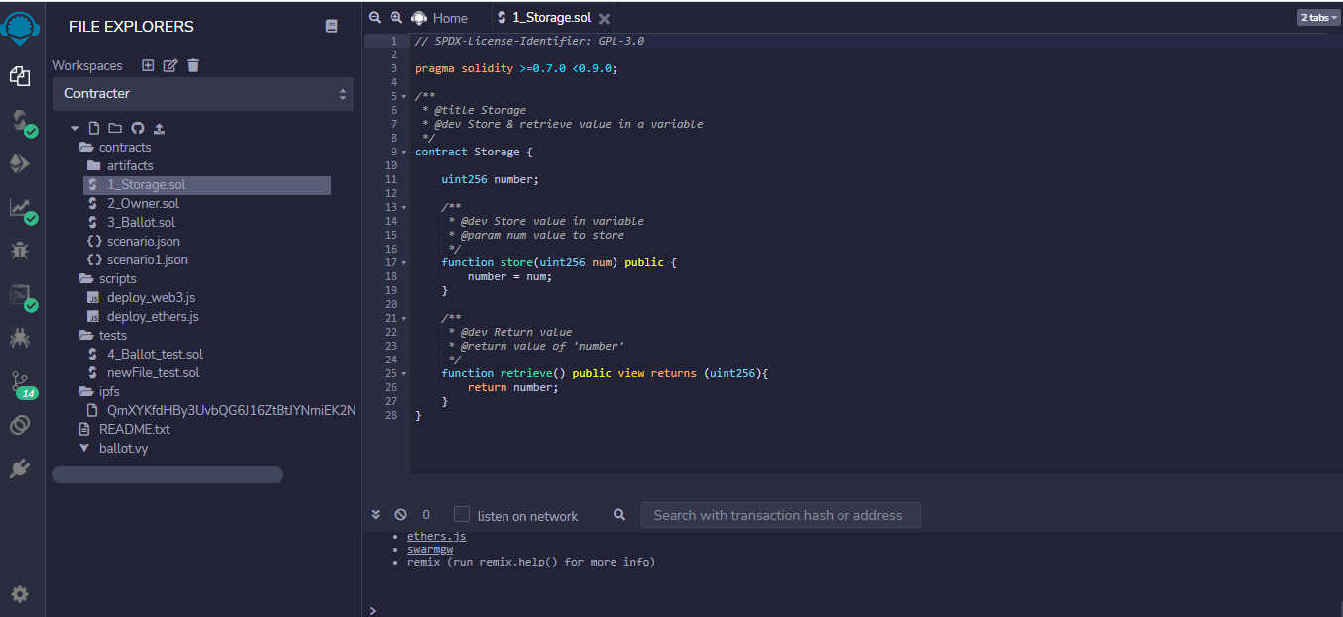Open 3_Ballot.sol in file tree
1343x617 pixels.
141,222
